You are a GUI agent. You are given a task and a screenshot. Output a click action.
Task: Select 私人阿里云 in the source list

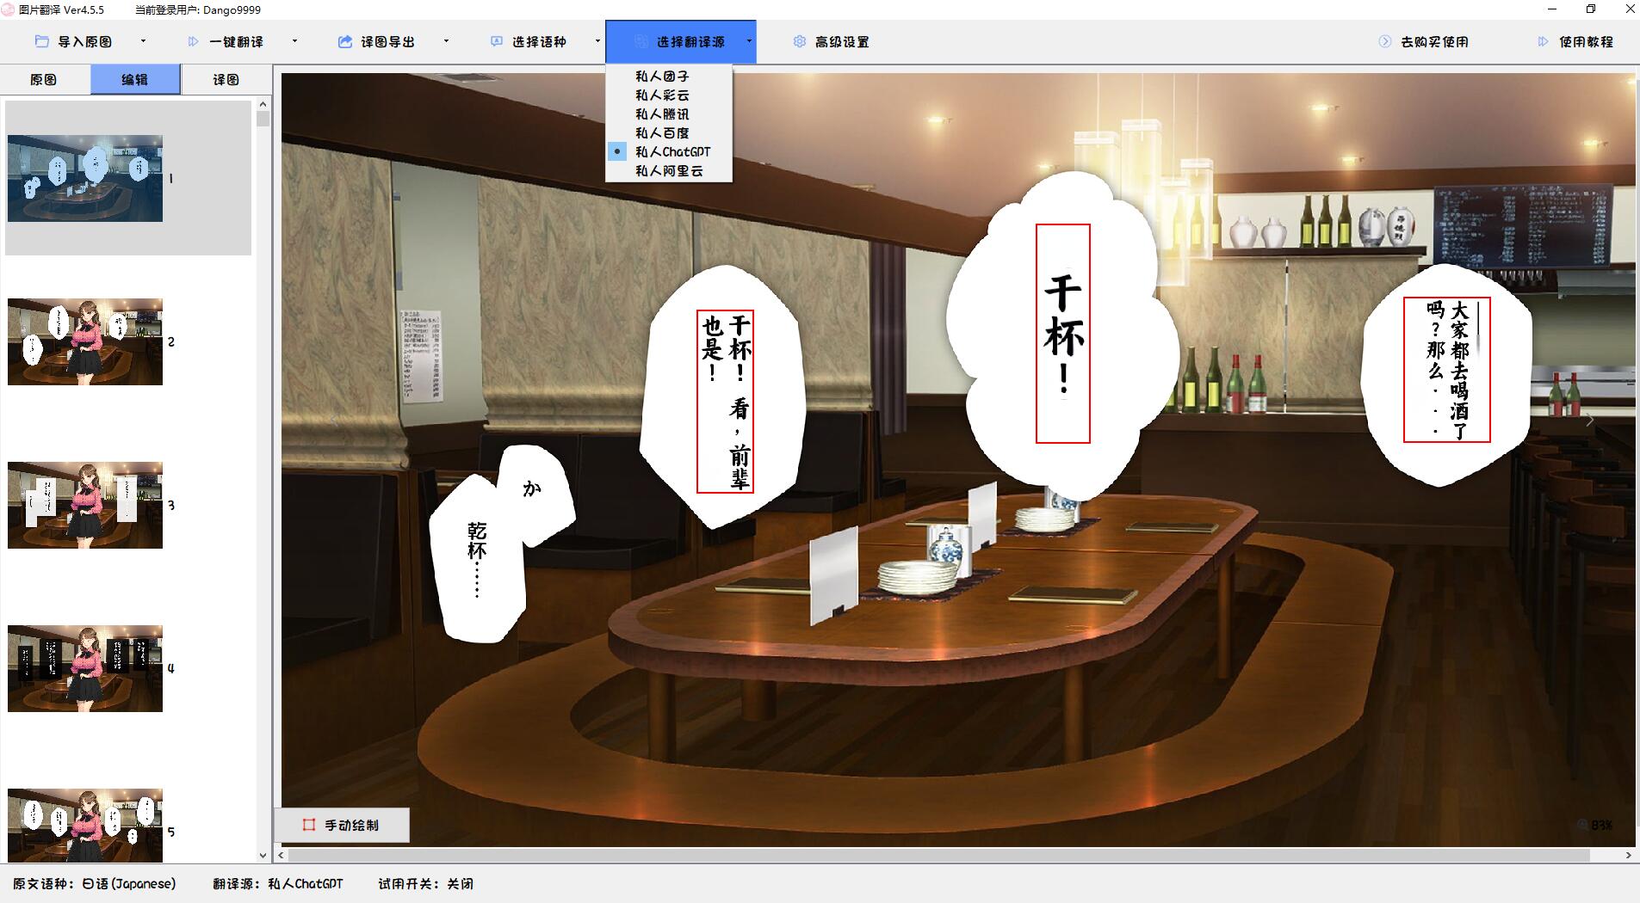pos(669,171)
